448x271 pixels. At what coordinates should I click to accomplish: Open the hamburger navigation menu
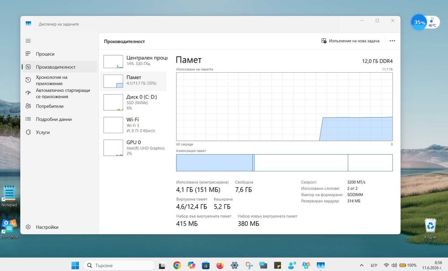[28, 41]
